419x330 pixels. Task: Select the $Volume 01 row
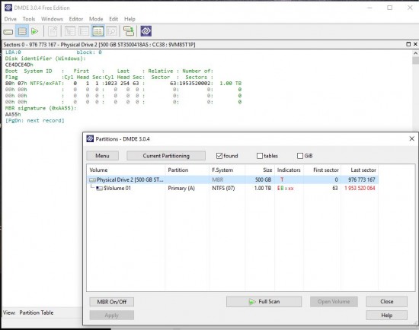pos(232,188)
